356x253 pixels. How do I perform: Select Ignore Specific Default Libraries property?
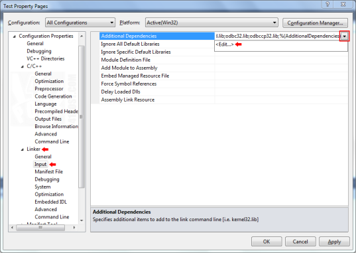click(x=156, y=52)
